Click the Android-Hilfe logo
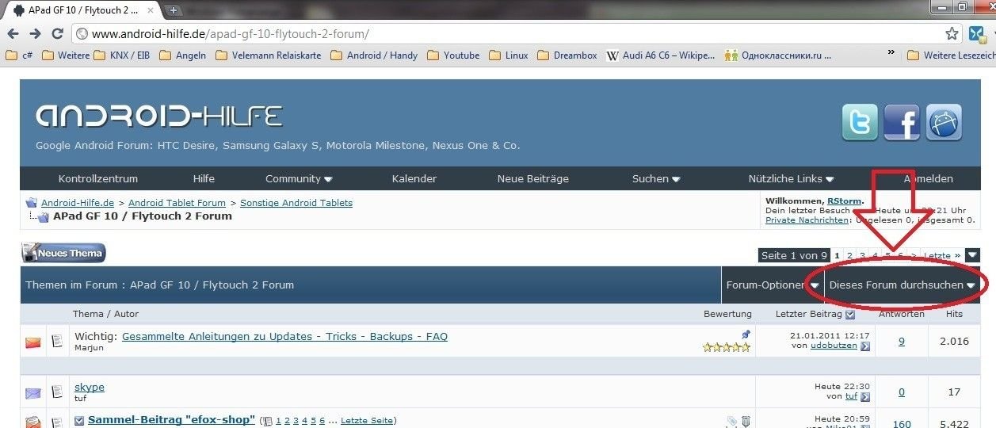Screen dimensions: 996x428 pyautogui.click(x=158, y=117)
